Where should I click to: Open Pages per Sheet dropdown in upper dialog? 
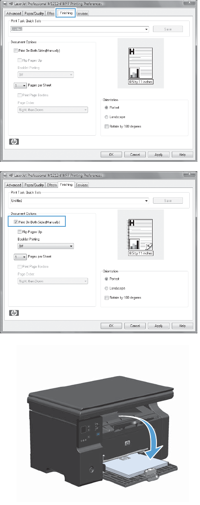pos(20,86)
